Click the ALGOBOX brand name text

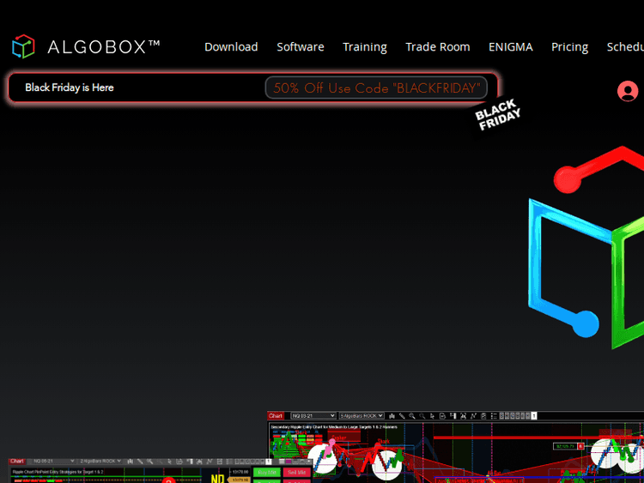click(104, 47)
